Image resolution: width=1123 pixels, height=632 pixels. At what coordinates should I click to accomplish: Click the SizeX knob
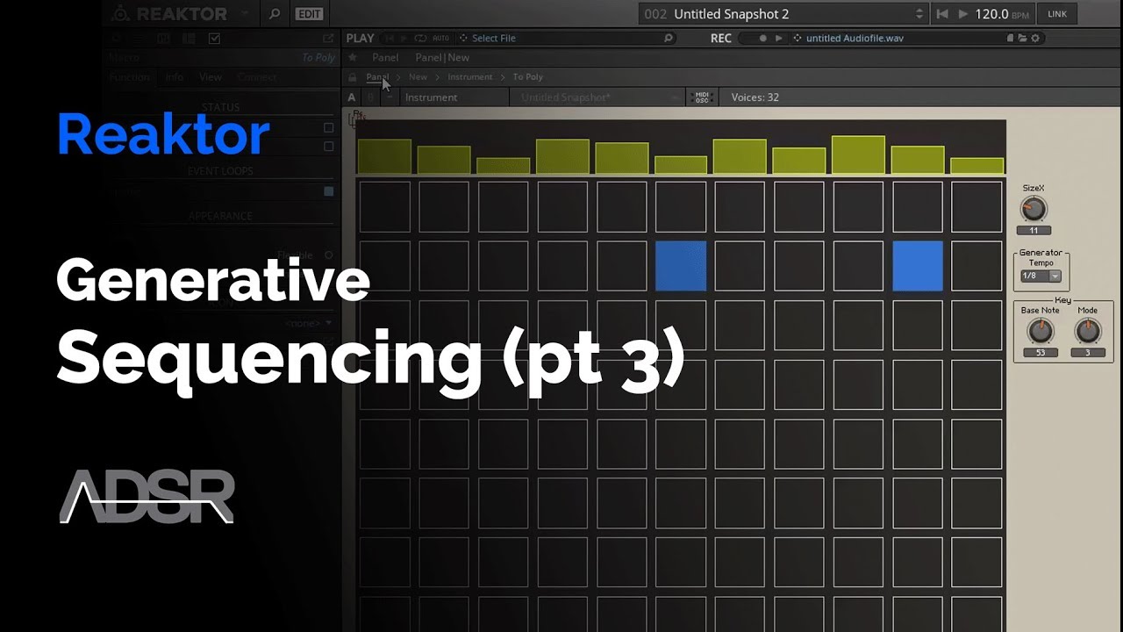[1034, 209]
